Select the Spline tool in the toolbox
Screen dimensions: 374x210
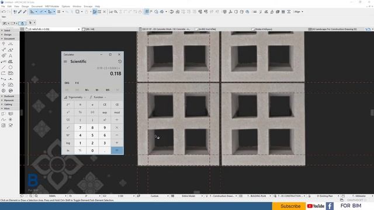pyautogui.click(x=4, y=120)
